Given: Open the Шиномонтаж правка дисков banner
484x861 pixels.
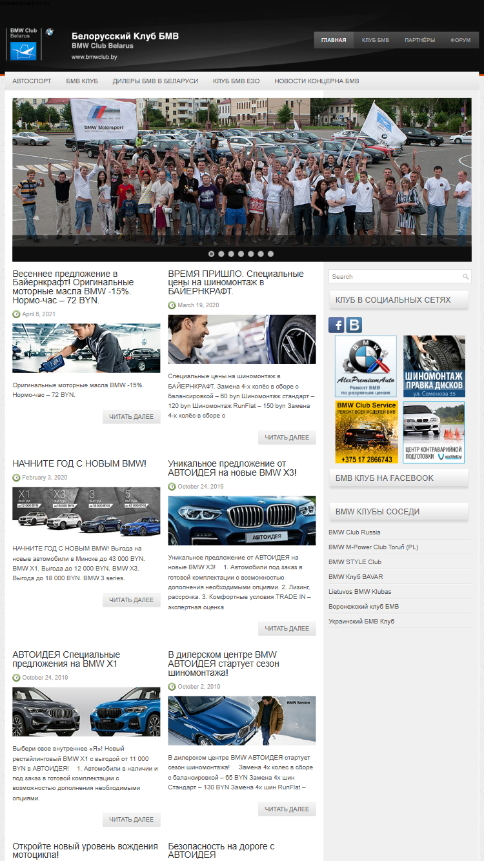Looking at the screenshot, I should [x=434, y=366].
